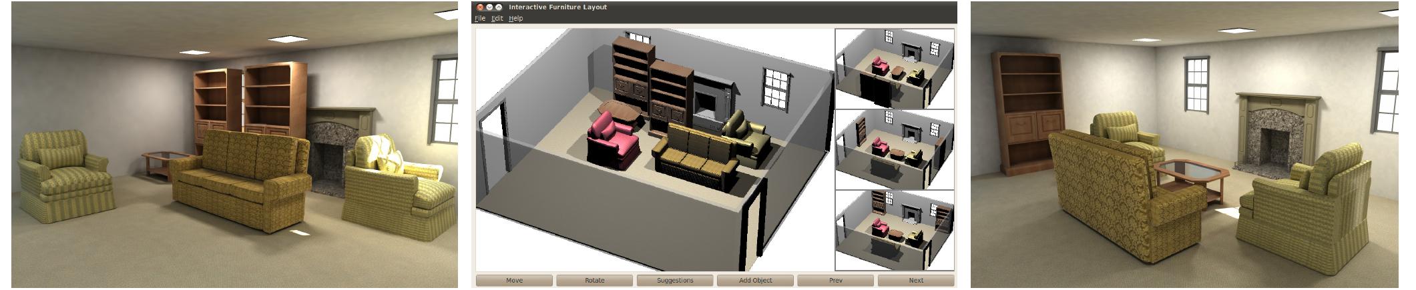Open the Help menu

tap(516, 18)
